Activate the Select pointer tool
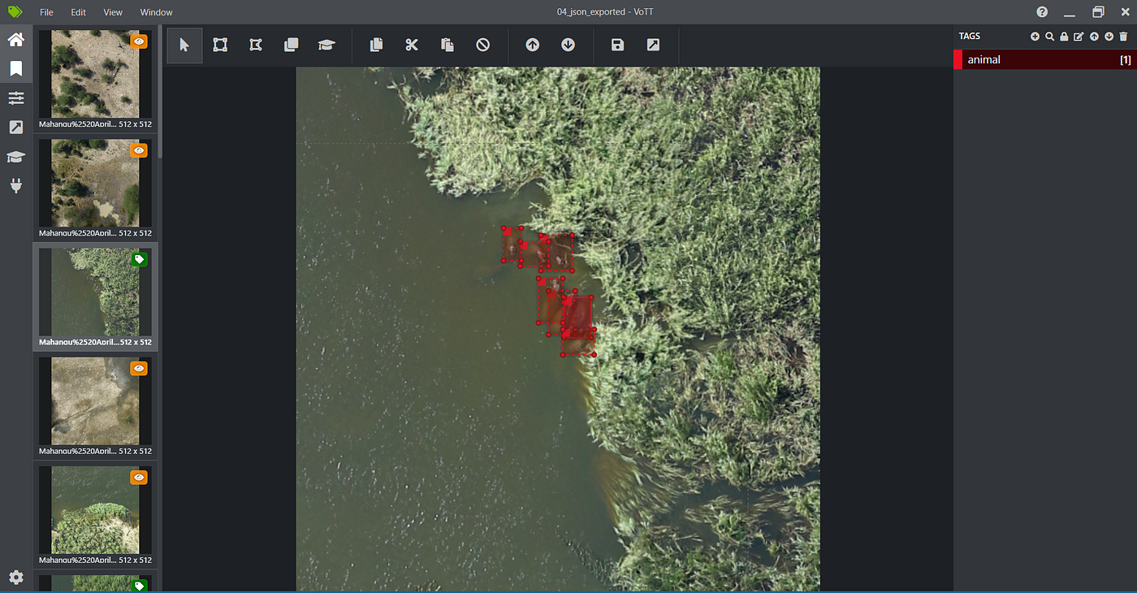Image resolution: width=1137 pixels, height=593 pixels. pyautogui.click(x=184, y=45)
